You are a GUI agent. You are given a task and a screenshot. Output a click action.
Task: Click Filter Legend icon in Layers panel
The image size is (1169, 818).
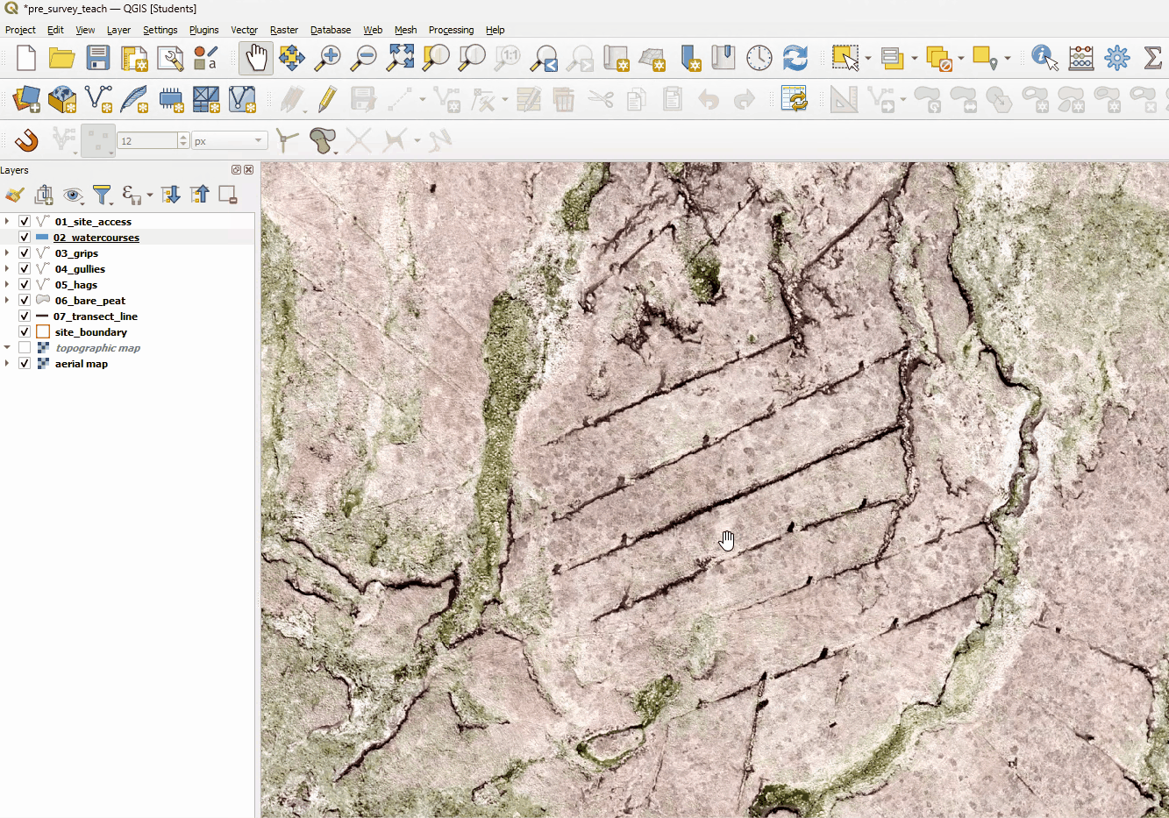(102, 195)
